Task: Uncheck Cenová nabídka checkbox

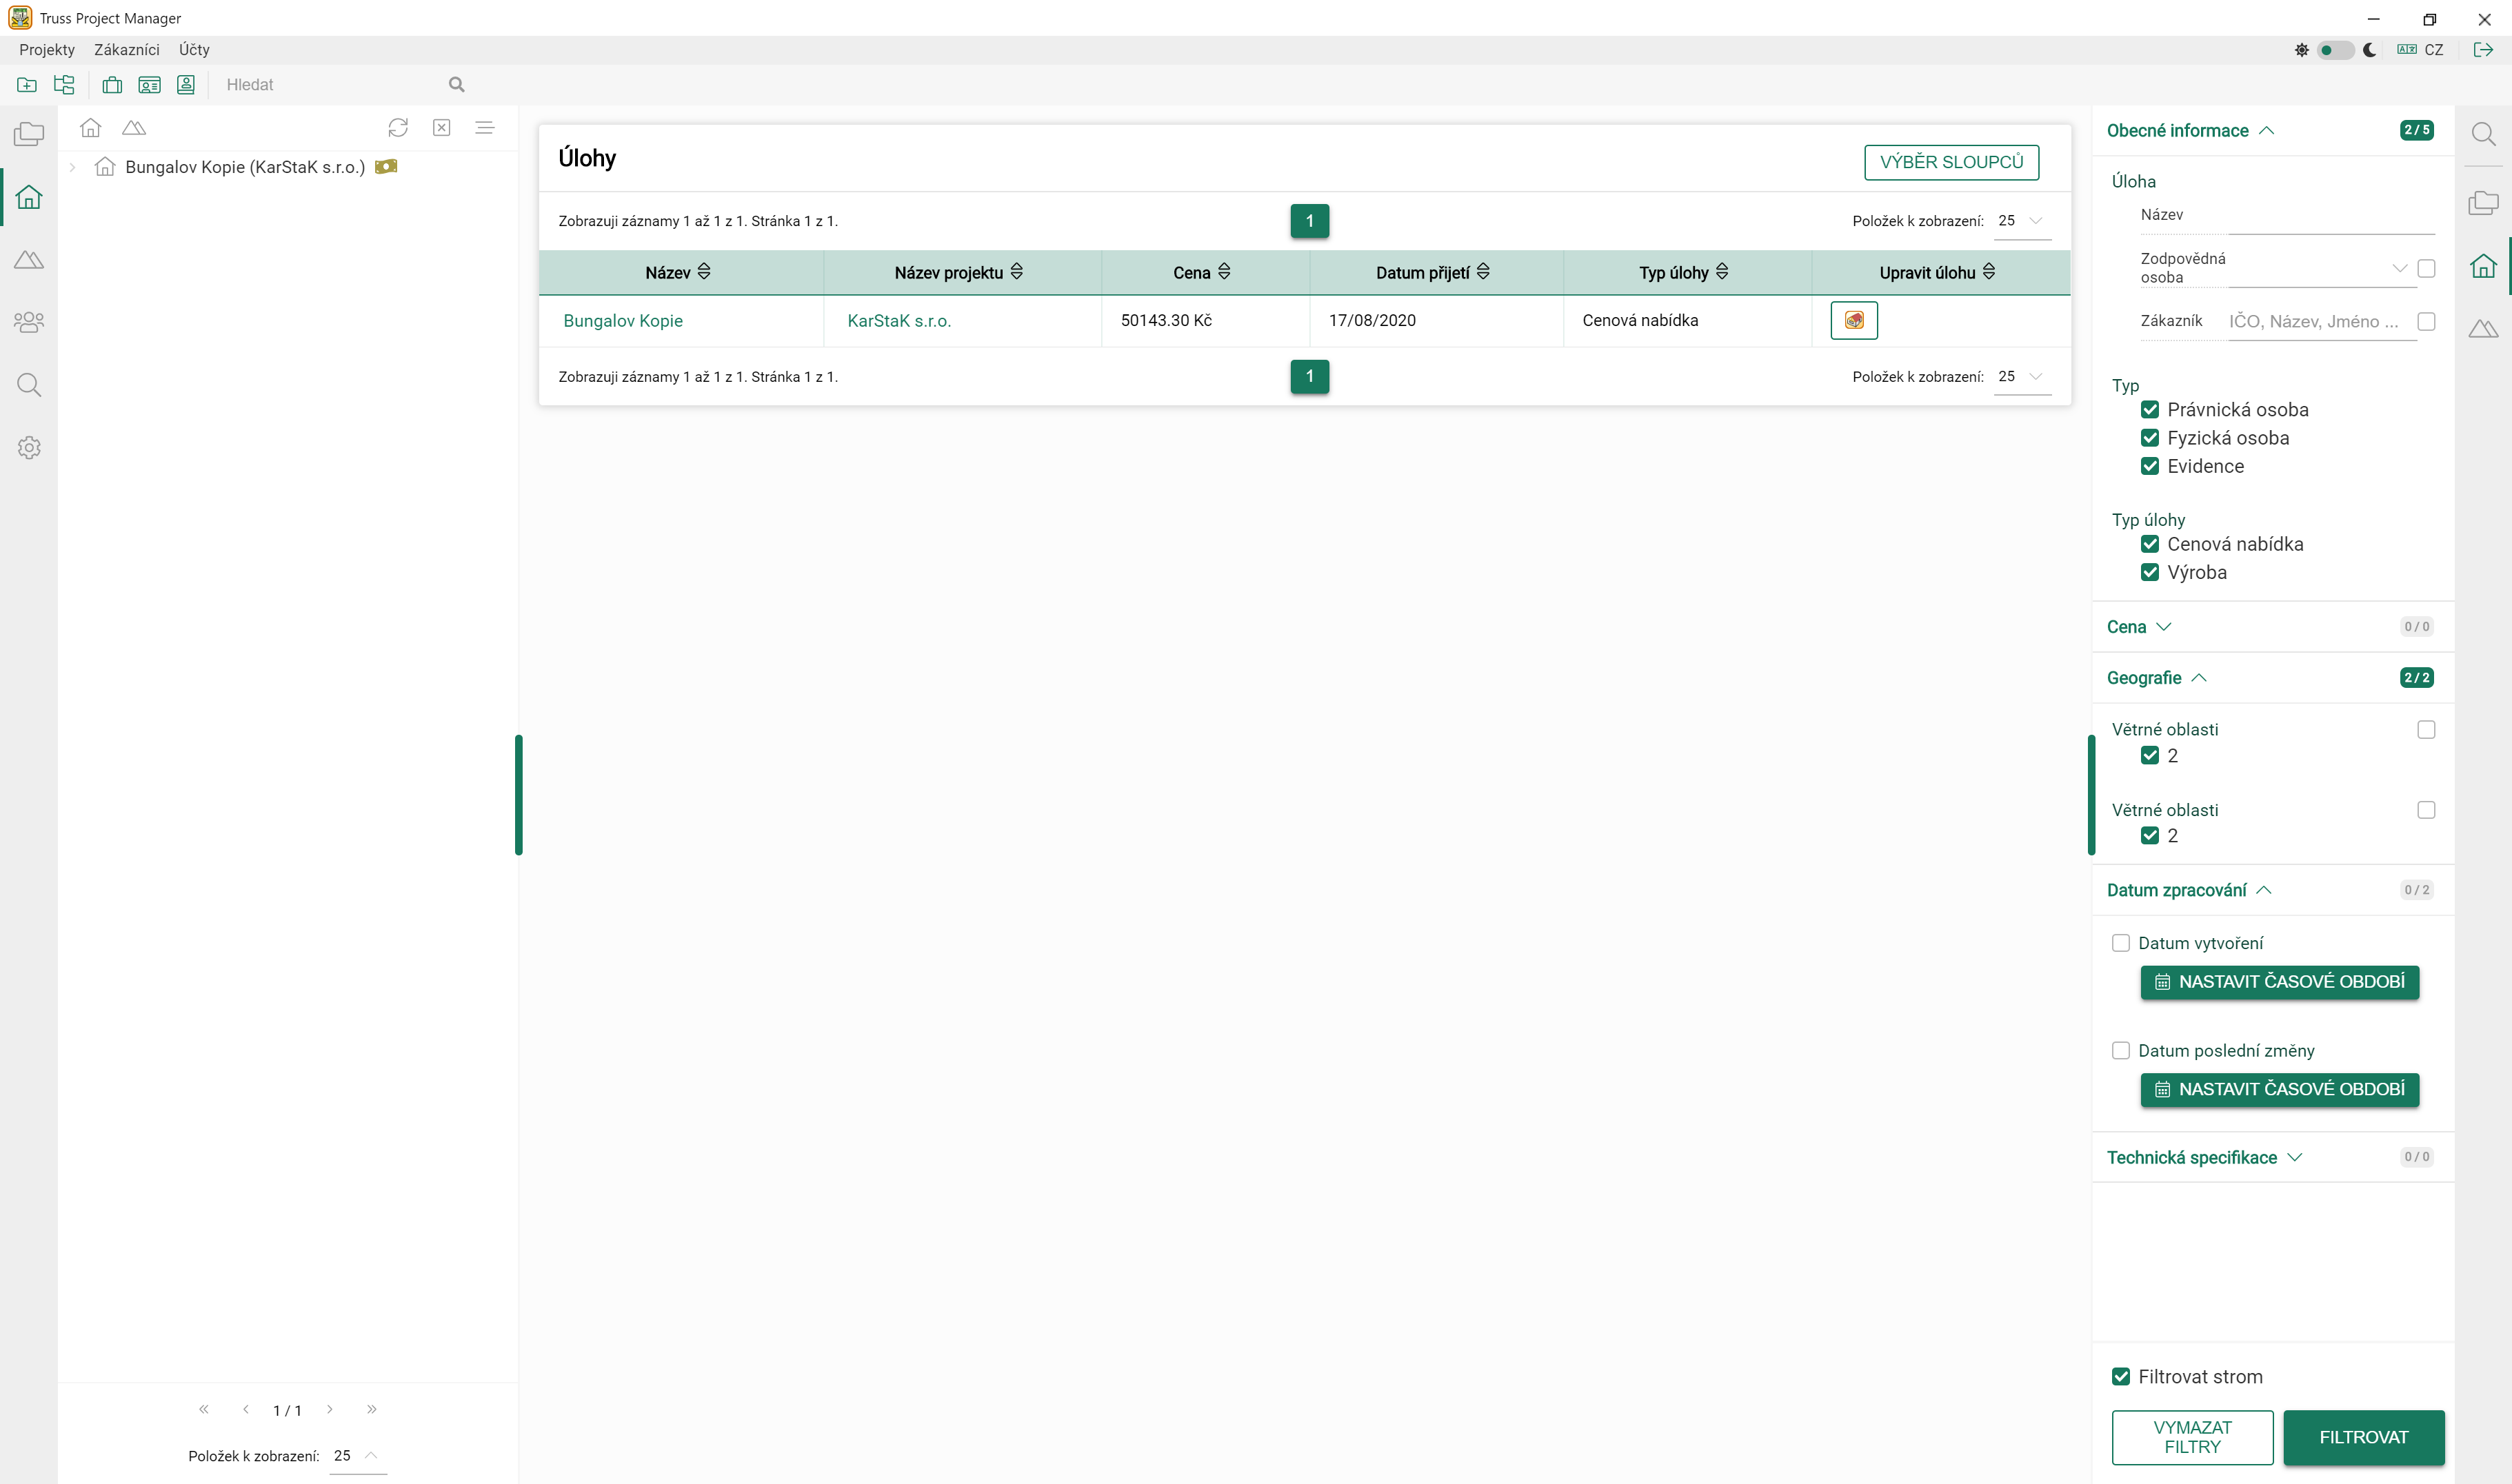Action: click(x=2150, y=544)
